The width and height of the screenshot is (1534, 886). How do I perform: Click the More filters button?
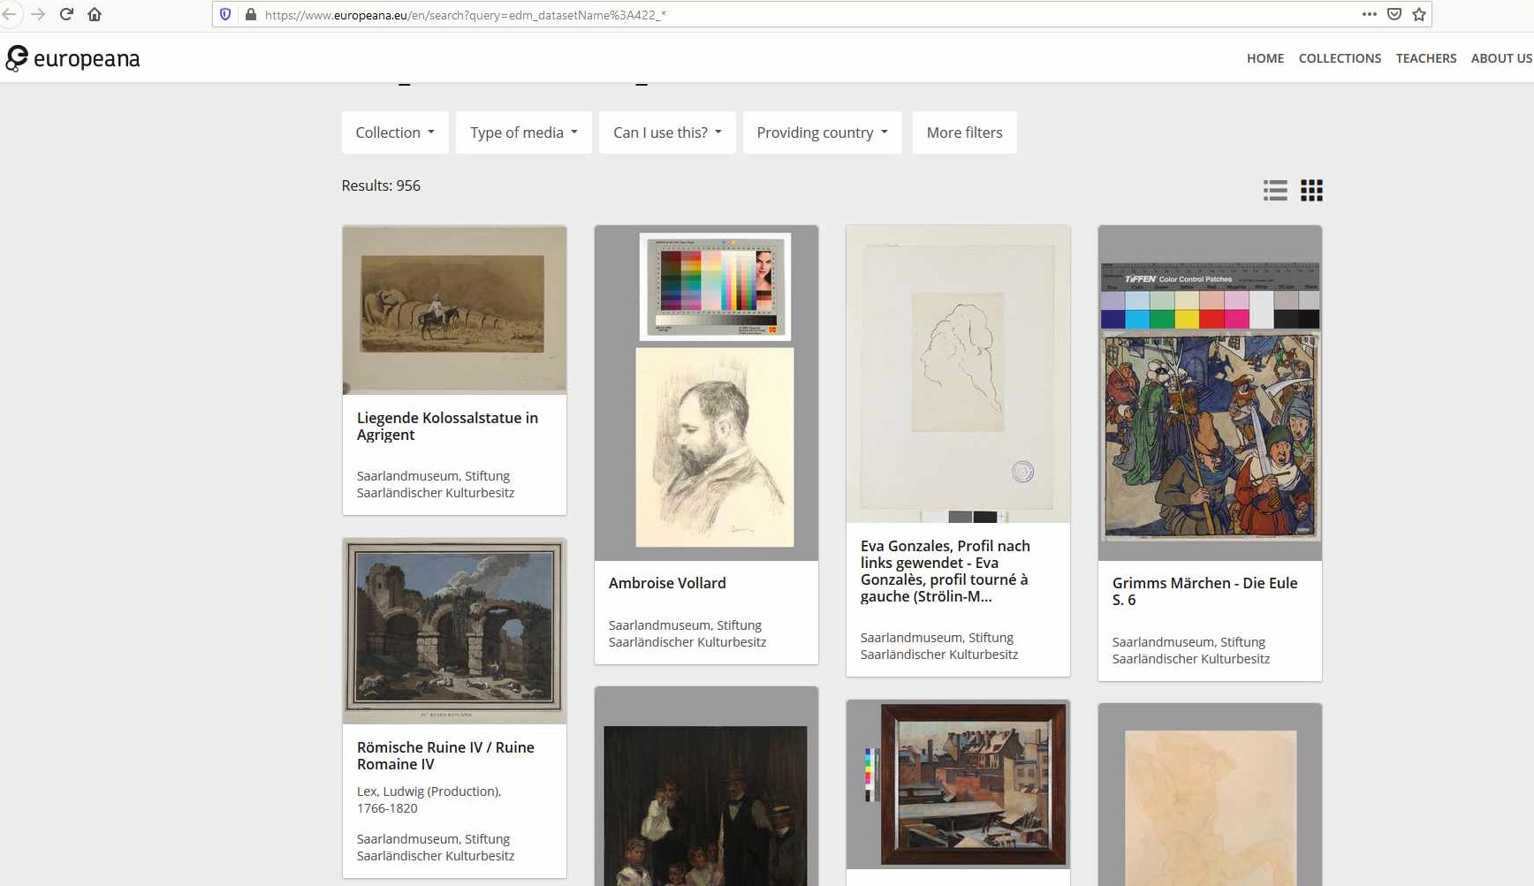point(964,133)
